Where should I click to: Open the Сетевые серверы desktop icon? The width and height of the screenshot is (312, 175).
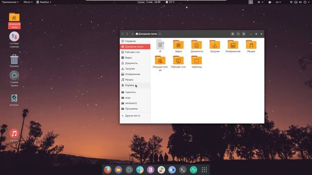click(14, 40)
